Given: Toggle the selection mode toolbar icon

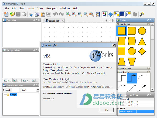Looking at the screenshot, I should [105, 14].
